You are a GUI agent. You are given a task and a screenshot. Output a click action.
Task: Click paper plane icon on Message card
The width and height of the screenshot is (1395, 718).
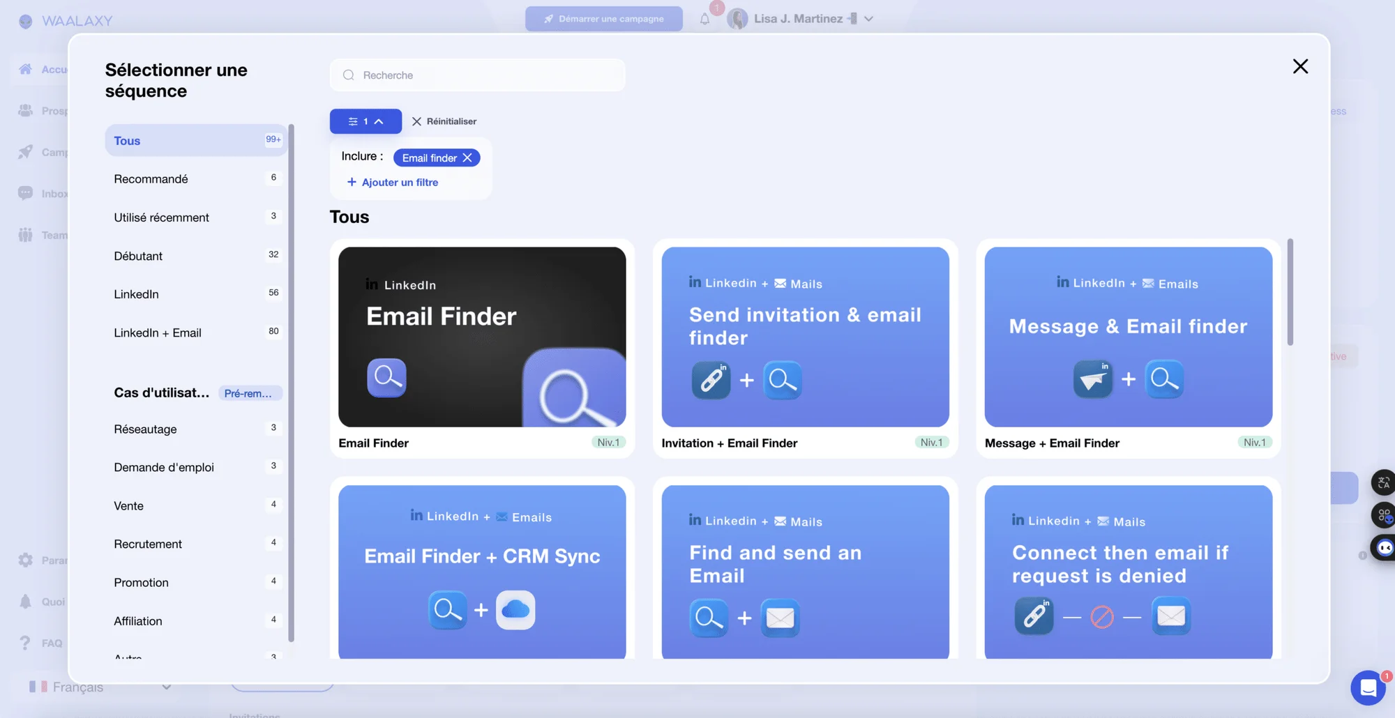(x=1093, y=379)
